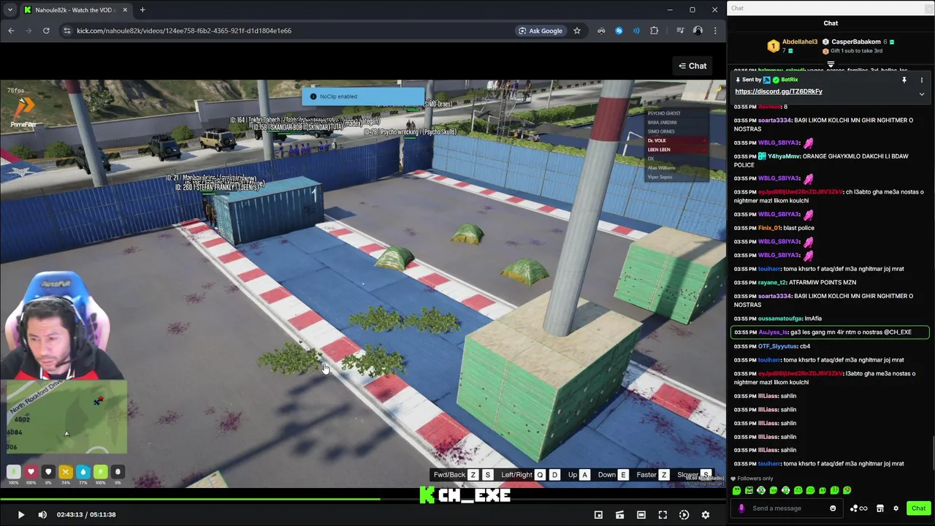The height and width of the screenshot is (526, 935).
Task: Open pinned message three-dot menu
Action: [x=921, y=80]
